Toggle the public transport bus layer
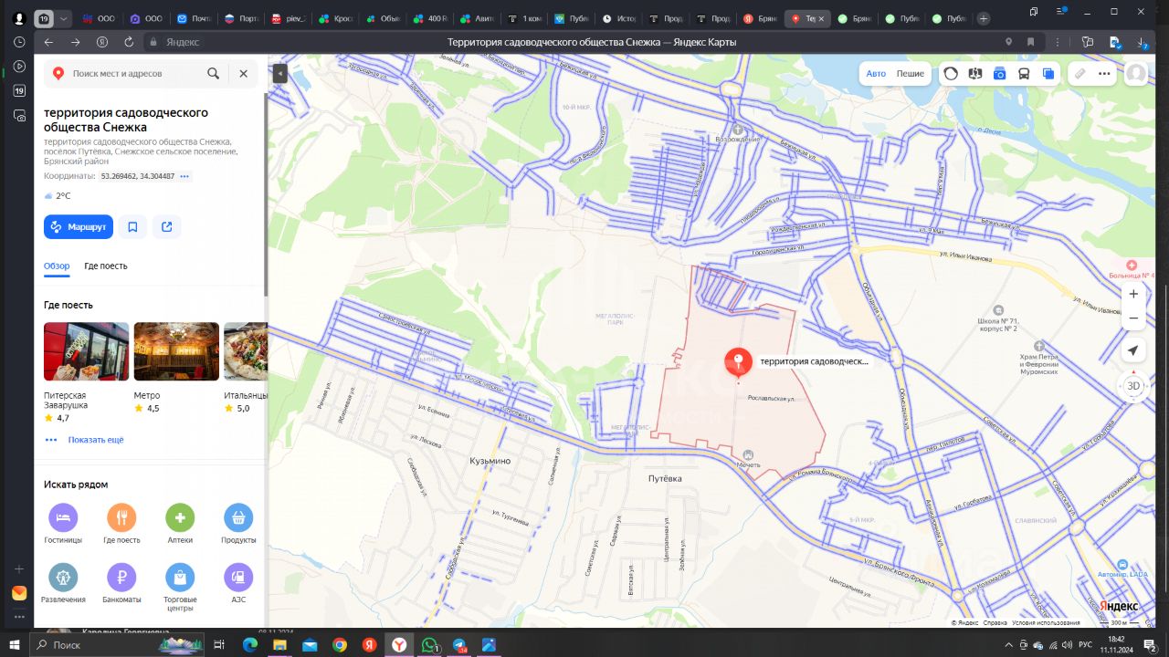The image size is (1169, 657). point(1024,74)
